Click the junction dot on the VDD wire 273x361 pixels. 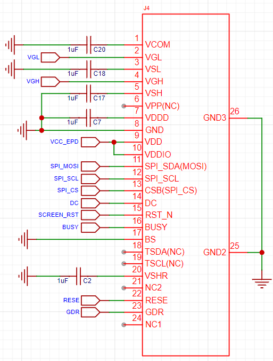[x=114, y=142]
